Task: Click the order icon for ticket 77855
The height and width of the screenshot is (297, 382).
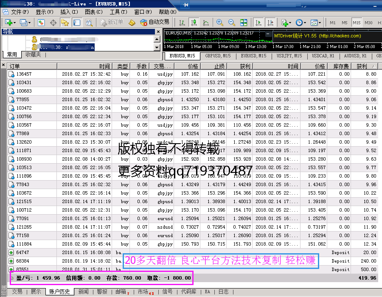Action: coord(11,100)
